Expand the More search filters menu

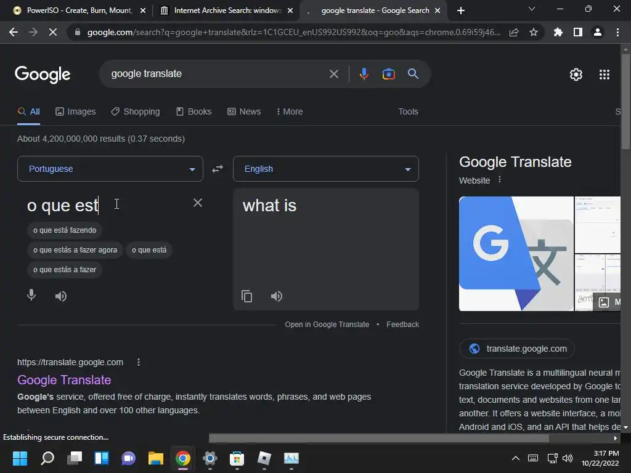click(x=290, y=111)
